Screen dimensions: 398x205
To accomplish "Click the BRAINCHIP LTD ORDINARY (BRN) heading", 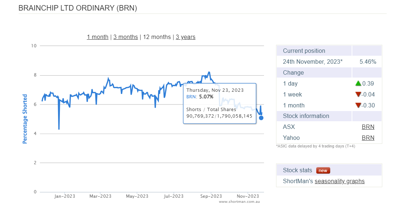I will point(78,8).
